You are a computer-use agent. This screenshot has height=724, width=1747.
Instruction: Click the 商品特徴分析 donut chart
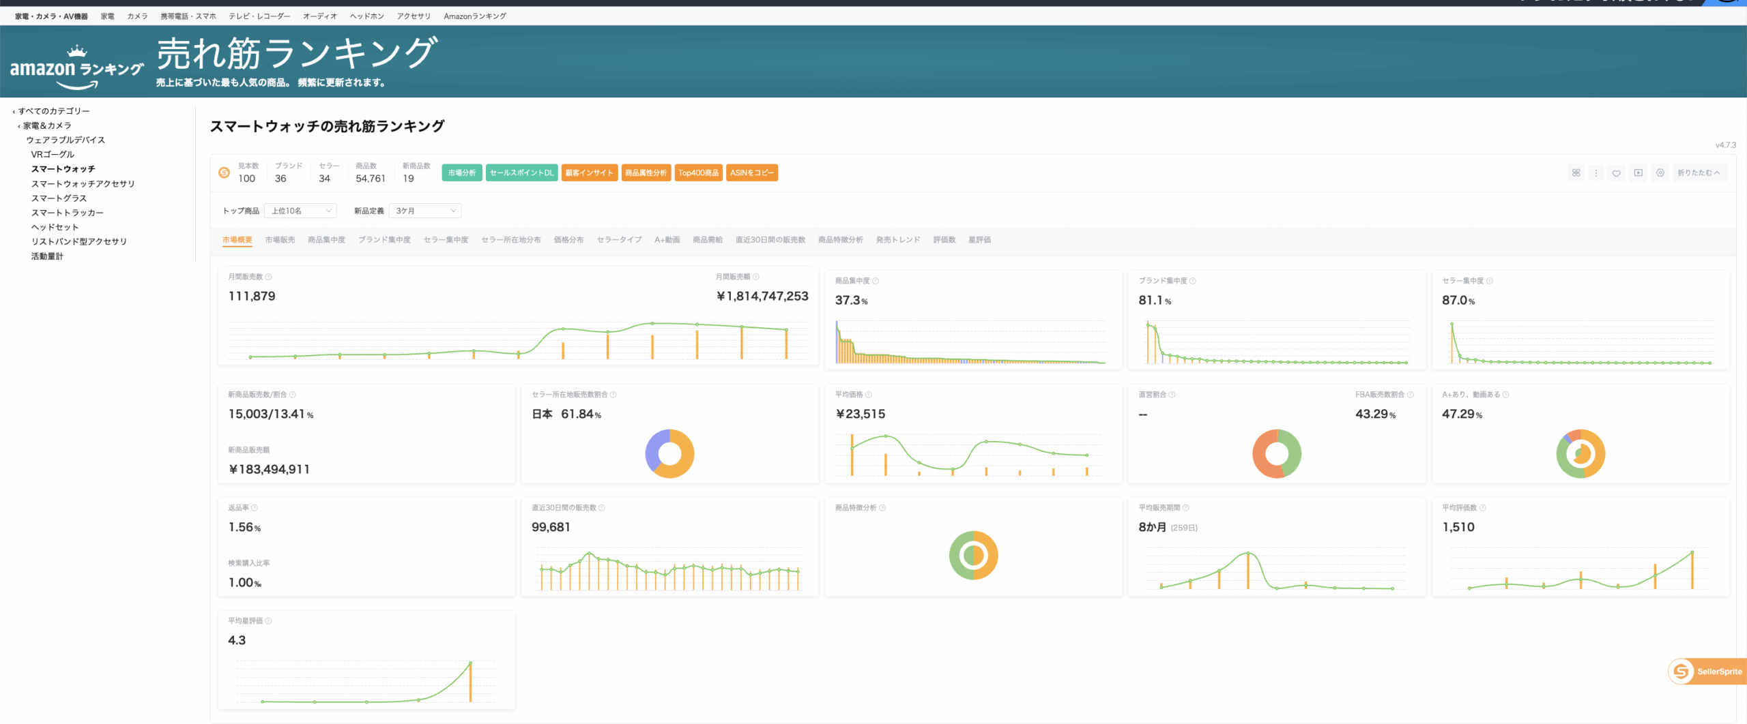[973, 556]
